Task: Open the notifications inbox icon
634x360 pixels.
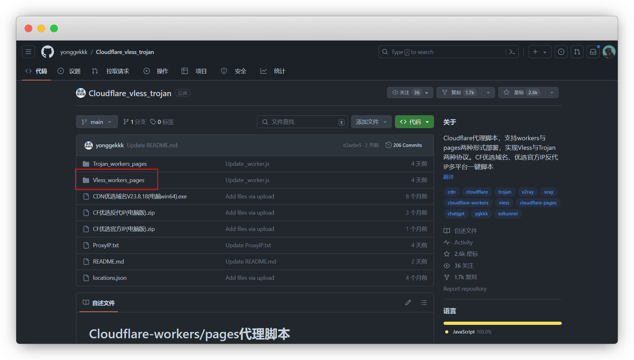Action: point(593,52)
